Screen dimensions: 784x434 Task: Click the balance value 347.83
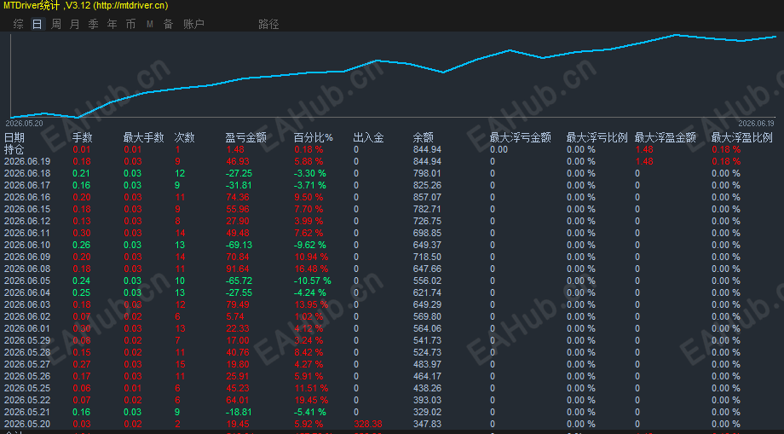pos(428,424)
